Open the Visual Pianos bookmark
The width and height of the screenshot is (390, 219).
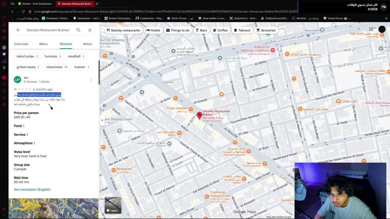click(x=337, y=18)
